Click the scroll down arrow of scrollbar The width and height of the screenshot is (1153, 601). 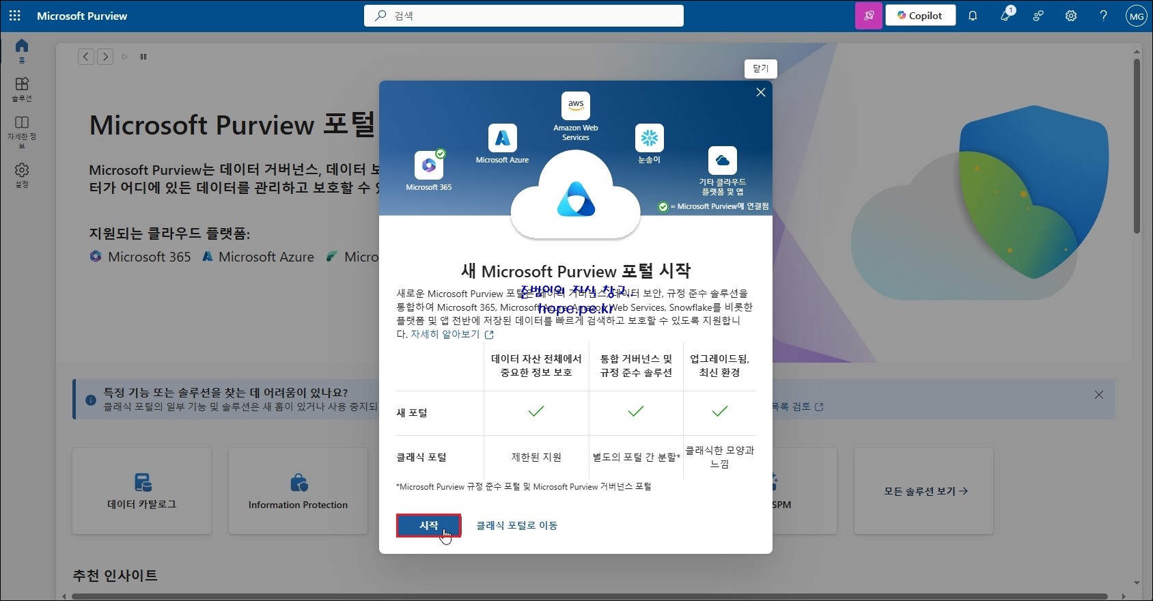click(x=1137, y=583)
